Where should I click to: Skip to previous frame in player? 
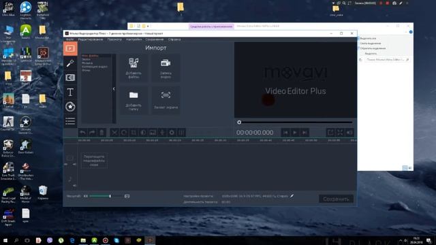(x=285, y=133)
